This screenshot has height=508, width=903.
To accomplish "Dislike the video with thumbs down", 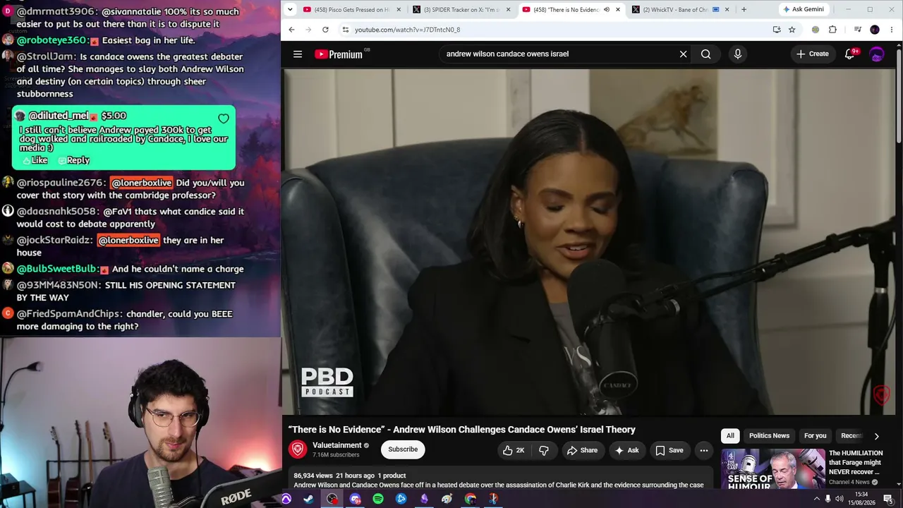I will click(544, 450).
